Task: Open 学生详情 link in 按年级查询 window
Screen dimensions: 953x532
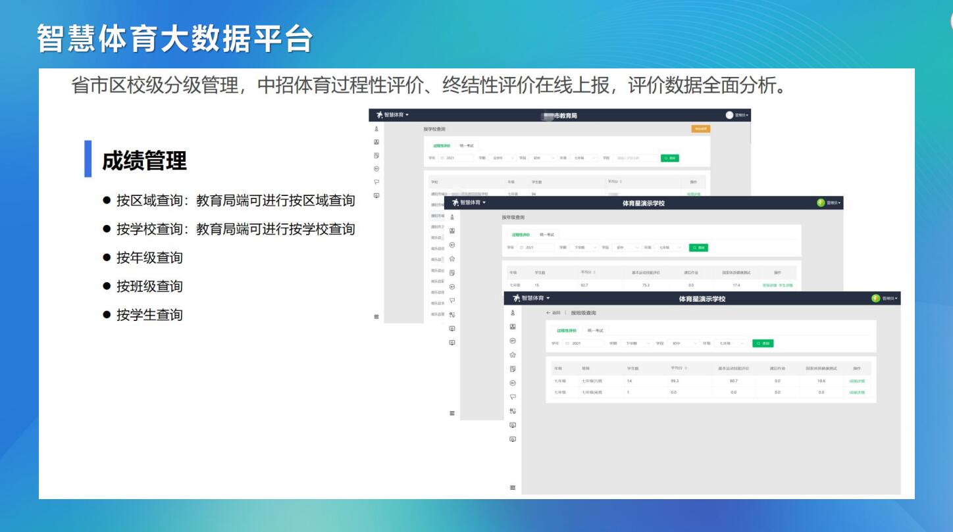Action: [786, 285]
